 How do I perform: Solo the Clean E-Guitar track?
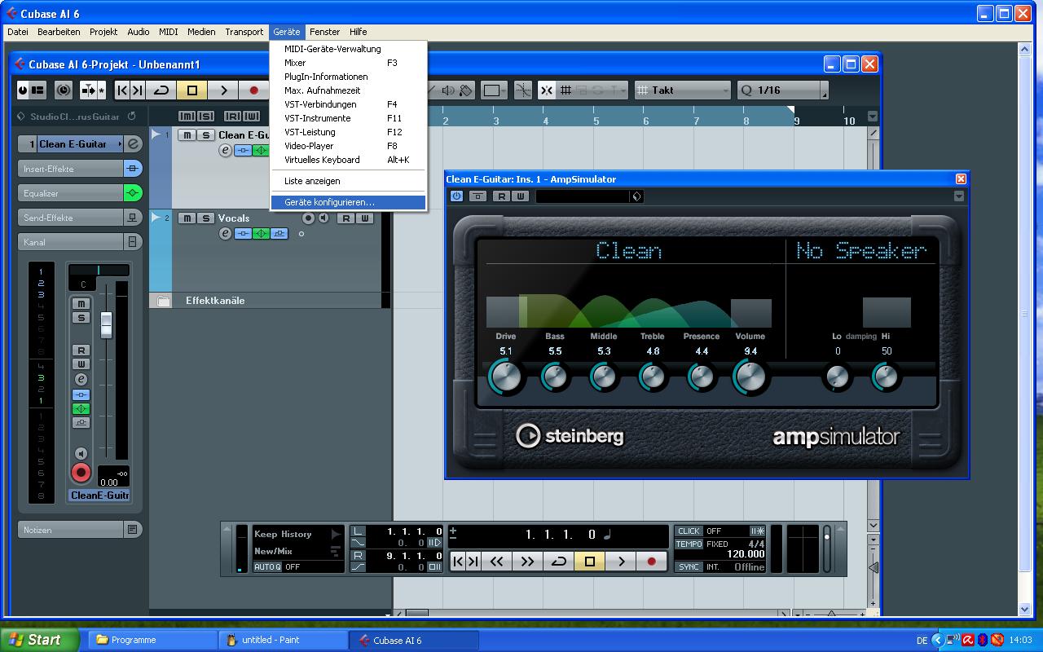205,135
